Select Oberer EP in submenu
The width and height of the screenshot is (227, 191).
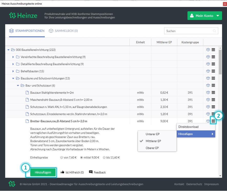coord(157,148)
